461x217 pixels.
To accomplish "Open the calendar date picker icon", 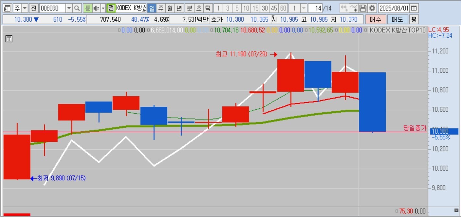I will [414, 8].
